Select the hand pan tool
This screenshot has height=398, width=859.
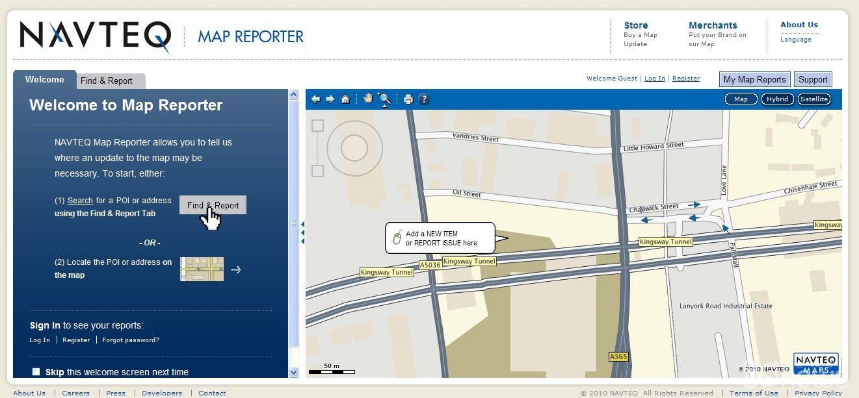(x=368, y=99)
